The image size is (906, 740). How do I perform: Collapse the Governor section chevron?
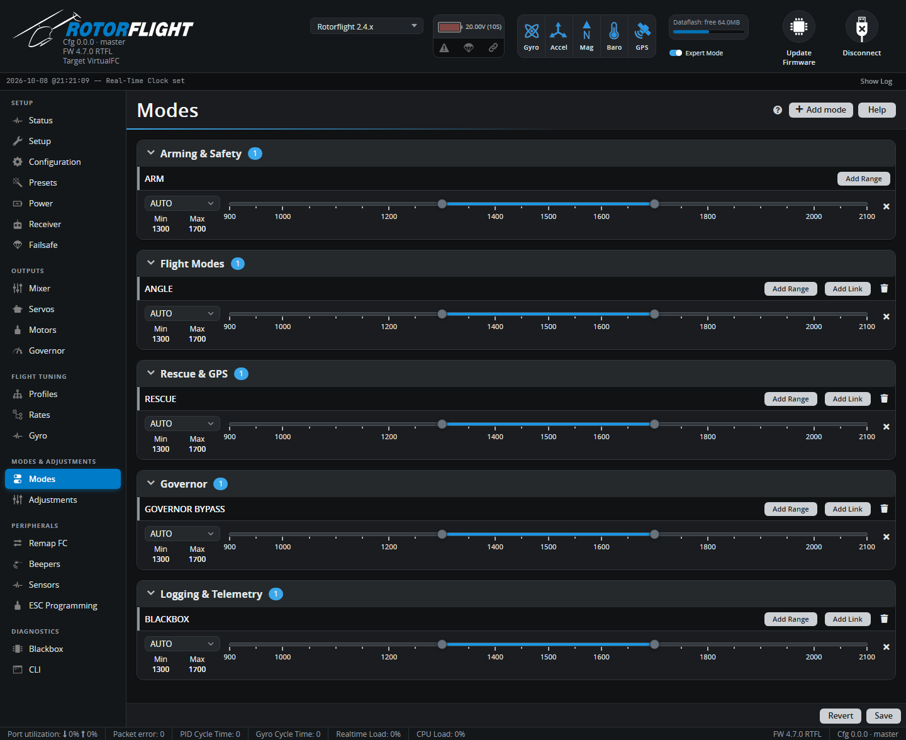point(151,483)
